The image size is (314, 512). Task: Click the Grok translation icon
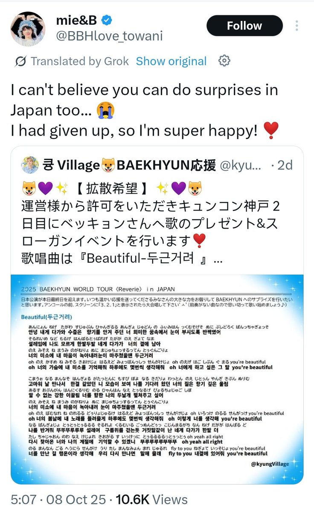(19, 61)
